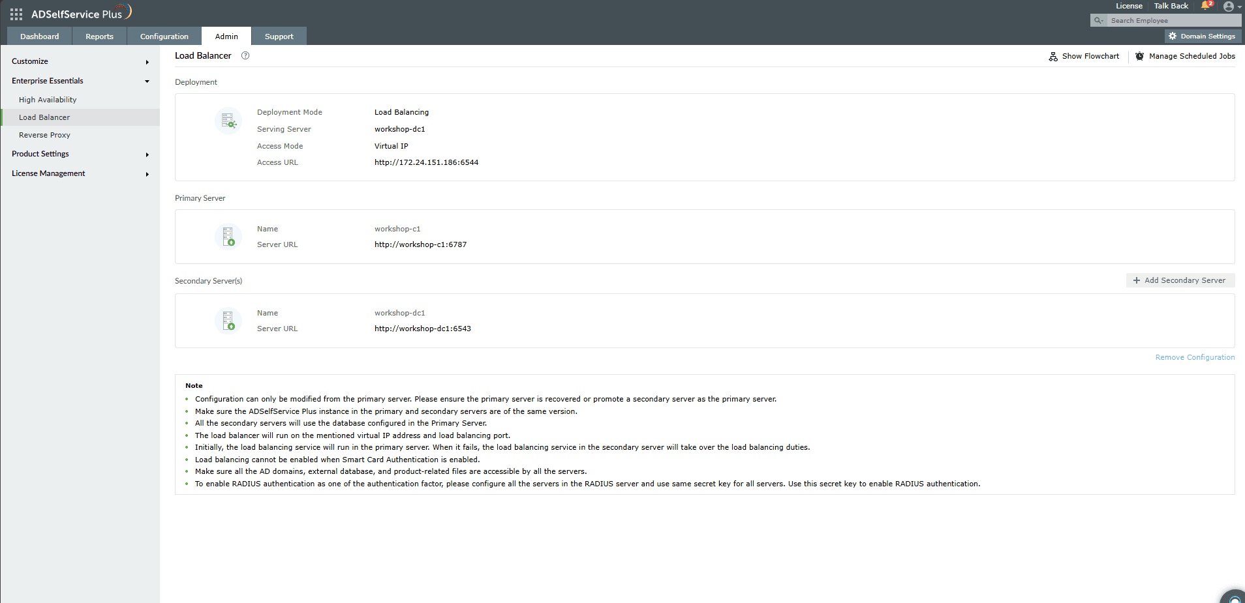Click the Manage Scheduled Jobs clock icon
This screenshot has height=603, width=1245.
pyautogui.click(x=1139, y=57)
